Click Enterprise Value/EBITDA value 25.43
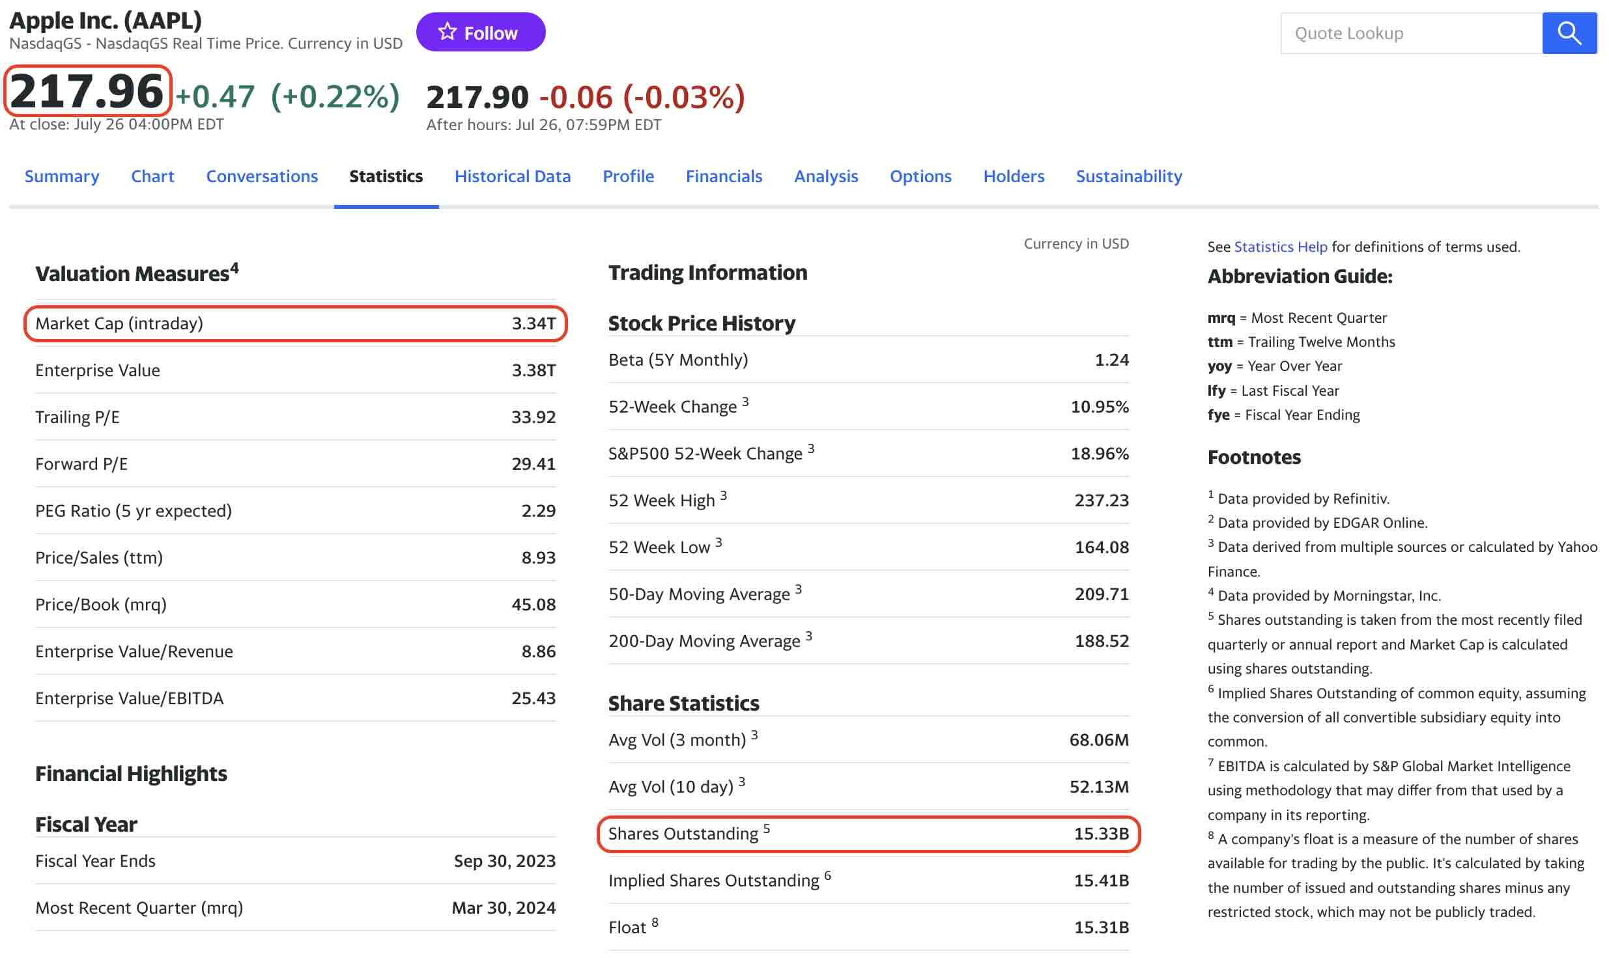Viewport: 1609px width, 958px height. [x=534, y=698]
